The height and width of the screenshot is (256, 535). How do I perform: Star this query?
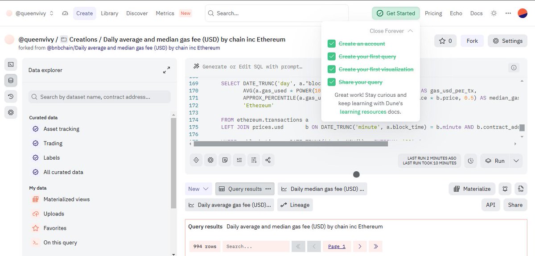pyautogui.click(x=445, y=41)
